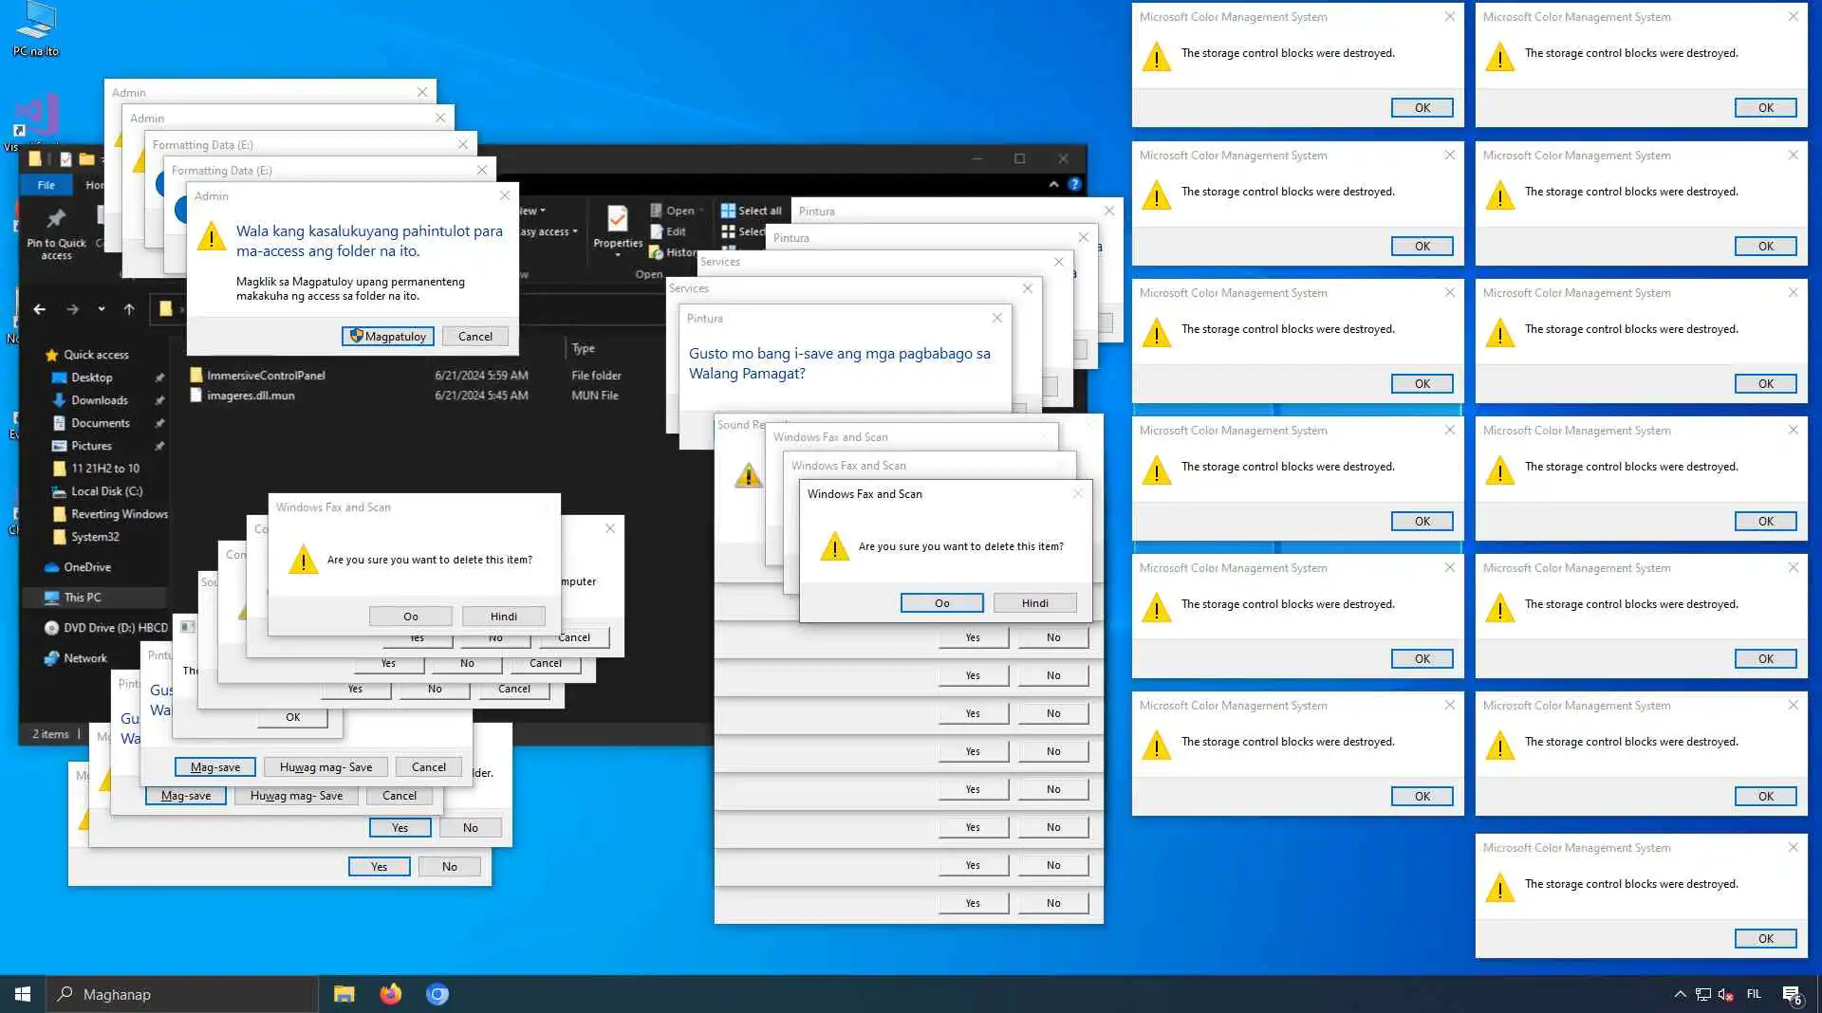The image size is (1822, 1013).
Task: Launch File Explorer from the taskbar
Action: [x=344, y=994]
